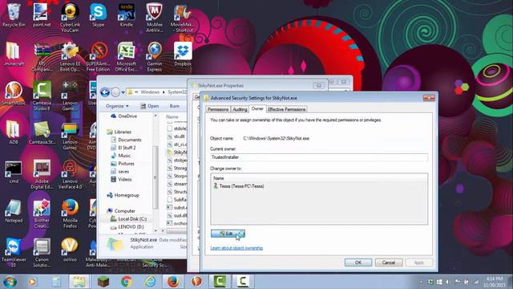This screenshot has width=513, height=289.
Task: Click Cancel in Advanced Security Settings
Action: tap(389, 263)
